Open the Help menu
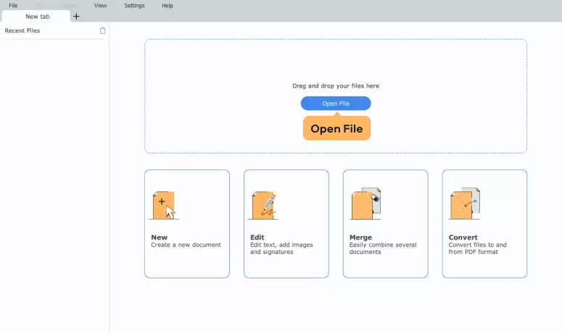Image resolution: width=562 pixels, height=333 pixels. [x=168, y=5]
